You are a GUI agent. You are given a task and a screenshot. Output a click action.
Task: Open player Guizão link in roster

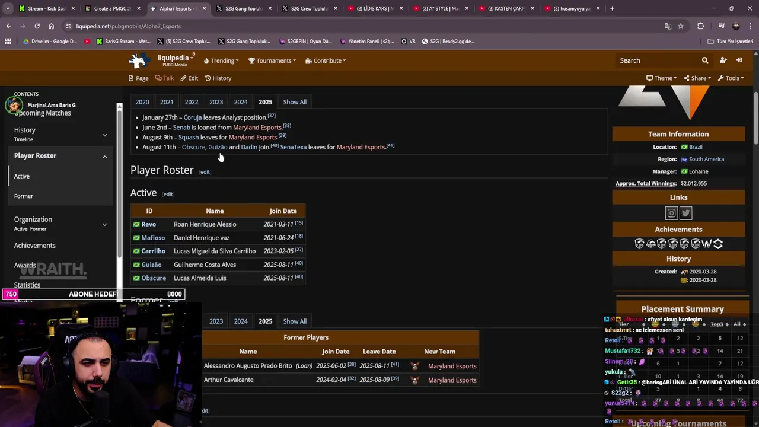point(151,265)
